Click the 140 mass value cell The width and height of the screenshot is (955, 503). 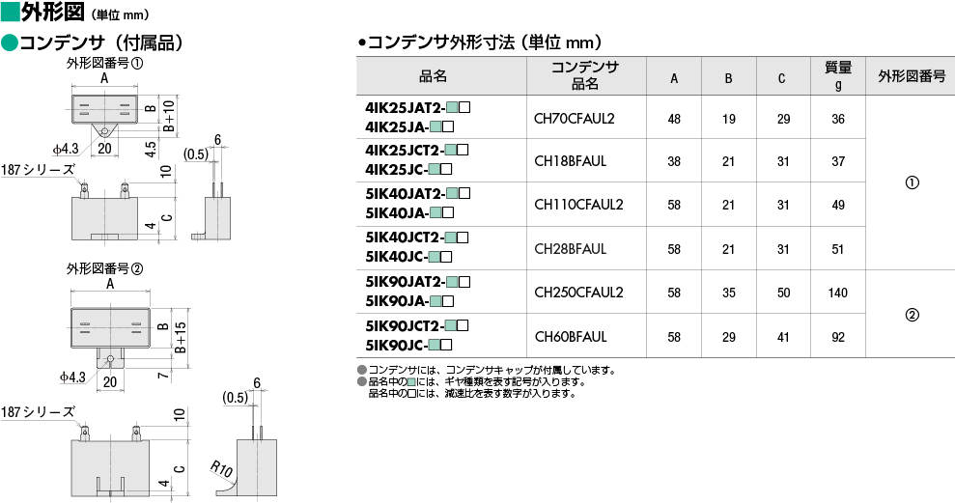pos(837,293)
